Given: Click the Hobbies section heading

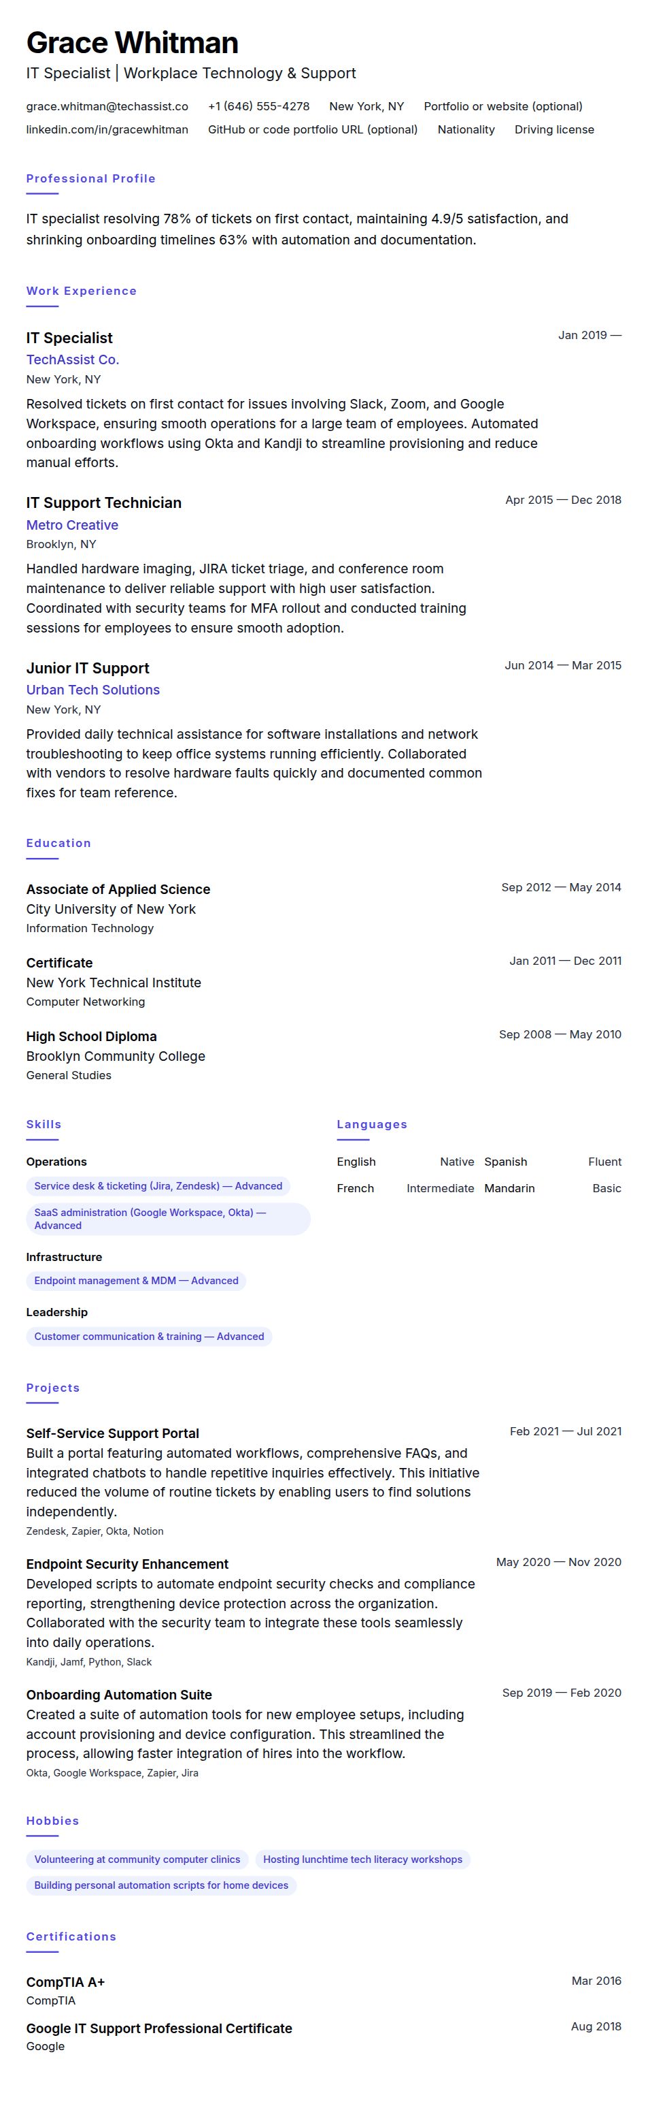Looking at the screenshot, I should pos(52,1821).
